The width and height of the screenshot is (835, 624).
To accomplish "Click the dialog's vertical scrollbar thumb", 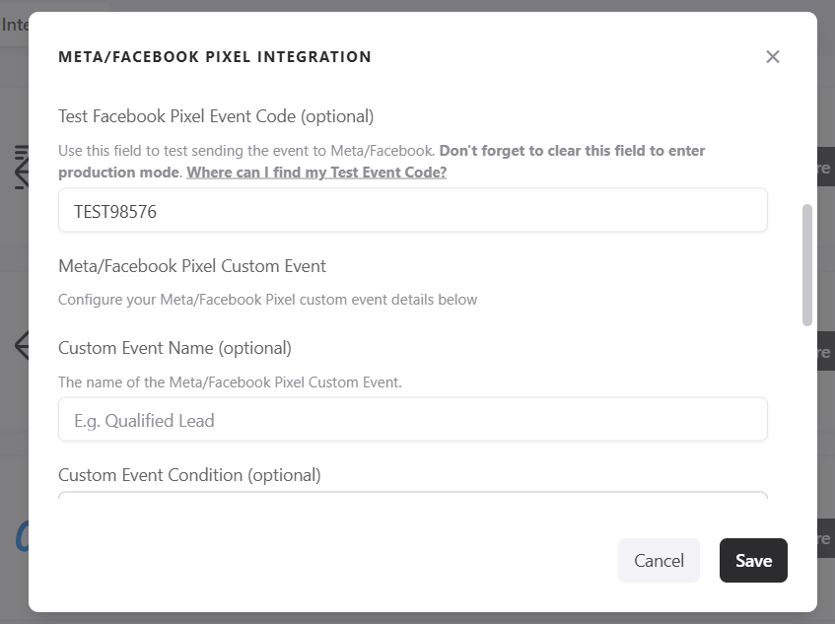I will click(x=807, y=264).
